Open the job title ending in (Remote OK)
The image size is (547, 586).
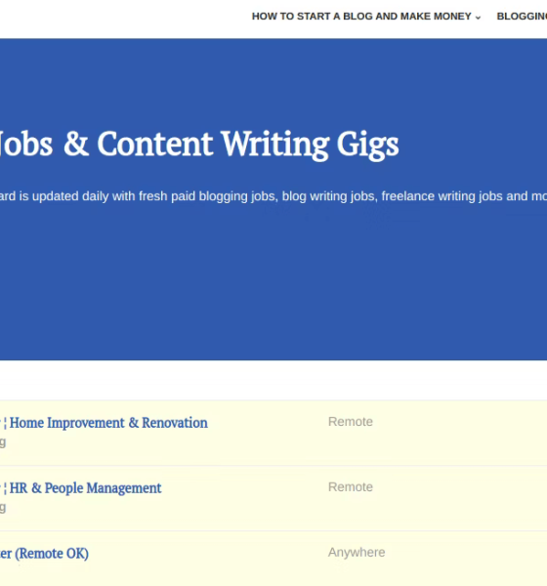click(x=44, y=554)
